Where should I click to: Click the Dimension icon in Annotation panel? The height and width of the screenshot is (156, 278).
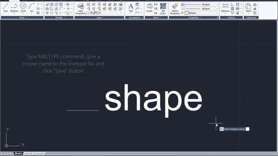[137, 13]
